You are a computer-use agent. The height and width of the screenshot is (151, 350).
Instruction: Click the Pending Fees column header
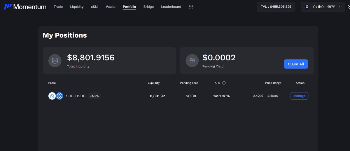coord(189,83)
